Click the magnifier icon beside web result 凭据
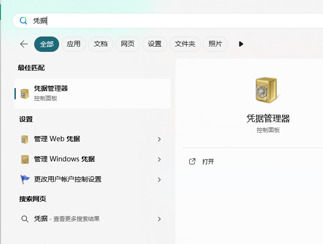Image resolution: width=323 pixels, height=244 pixels. click(x=25, y=219)
